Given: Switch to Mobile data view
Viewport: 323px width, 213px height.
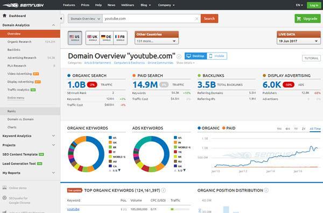Looking at the screenshot, I should [217, 56].
